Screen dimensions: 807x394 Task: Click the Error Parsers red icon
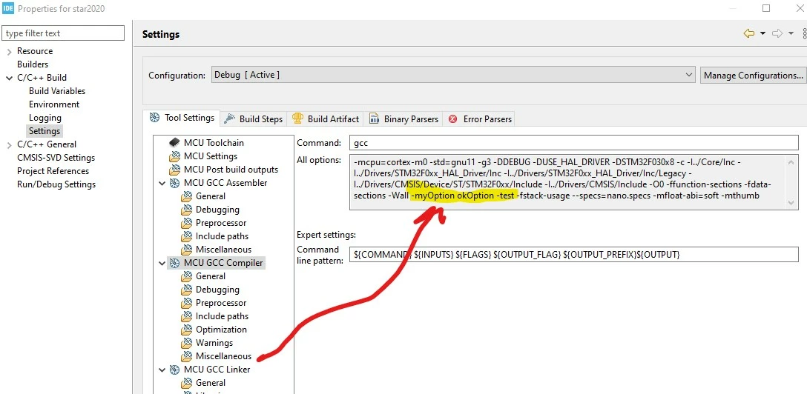pos(453,119)
